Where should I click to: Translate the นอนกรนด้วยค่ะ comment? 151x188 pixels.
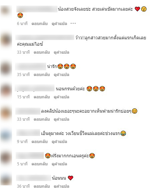point(61,97)
